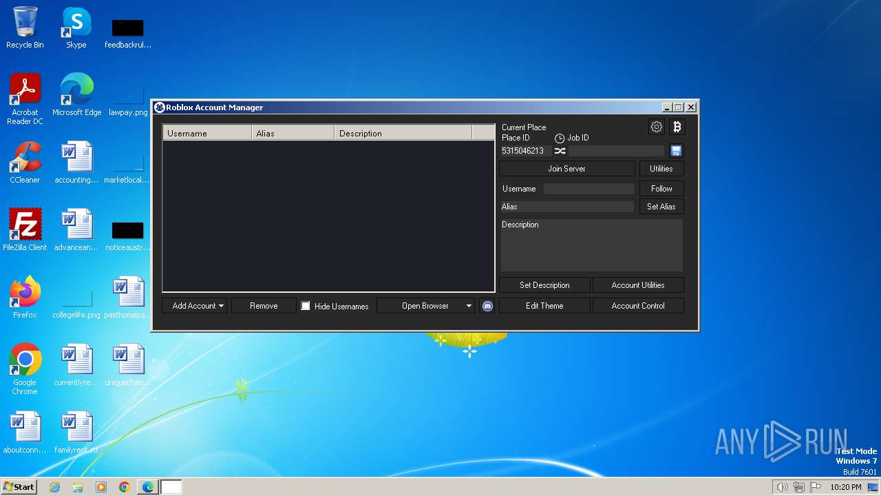Expand the Open Browser dropdown arrow

pyautogui.click(x=469, y=306)
